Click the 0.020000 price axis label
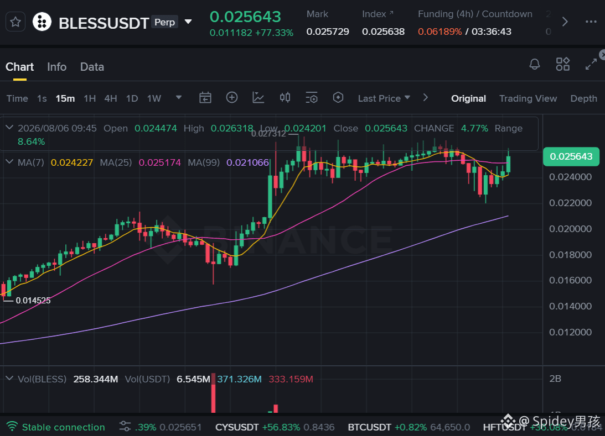The height and width of the screenshot is (436, 605). [x=570, y=229]
